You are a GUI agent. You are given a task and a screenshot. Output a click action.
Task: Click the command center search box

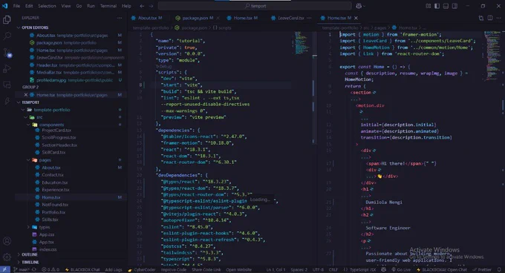click(x=255, y=6)
